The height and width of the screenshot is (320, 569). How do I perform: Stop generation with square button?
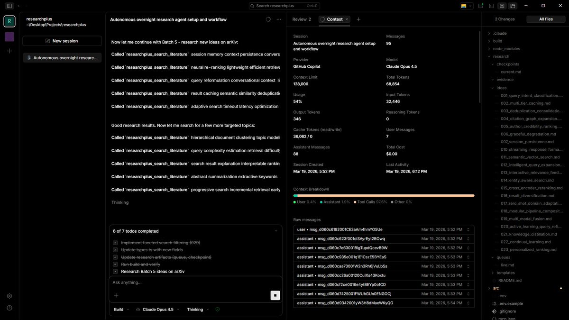[x=275, y=295]
